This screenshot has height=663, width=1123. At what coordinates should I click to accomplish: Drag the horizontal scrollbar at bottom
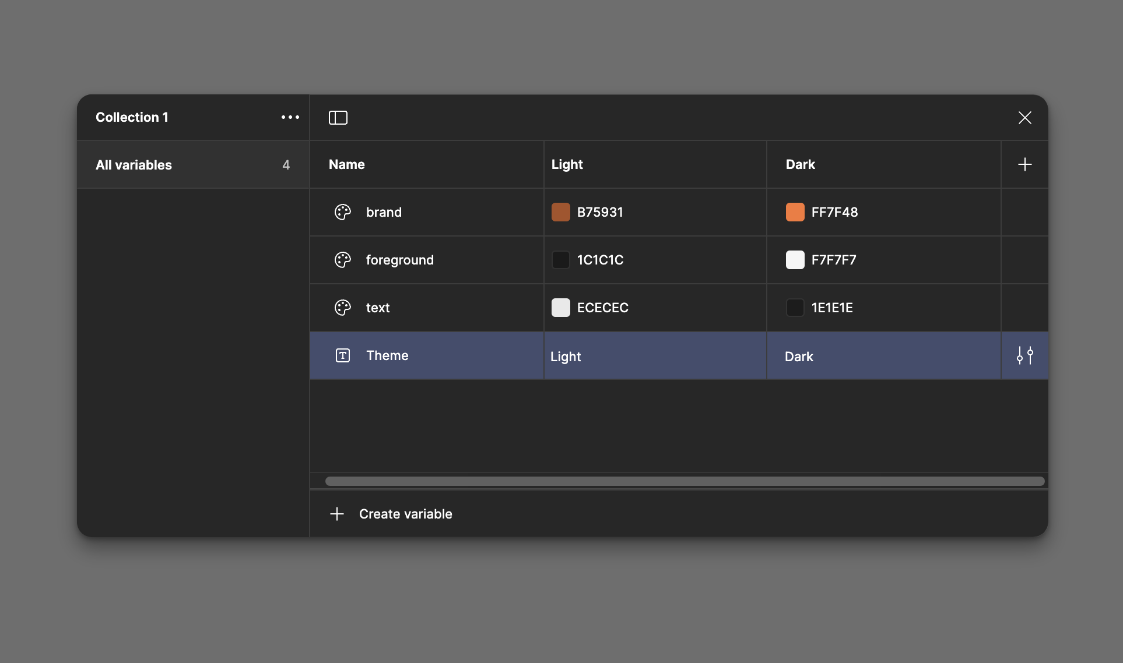685,481
